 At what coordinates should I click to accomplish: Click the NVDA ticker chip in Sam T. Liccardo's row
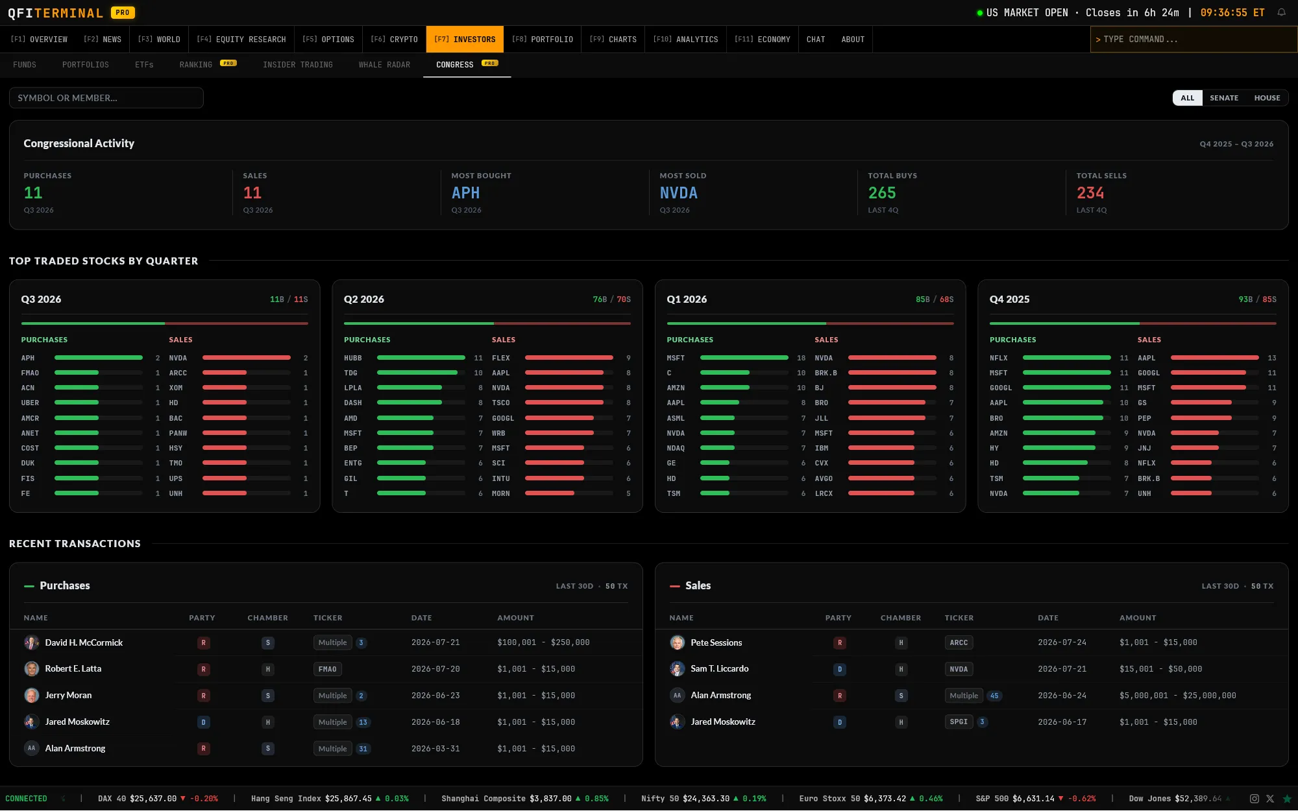[x=959, y=669]
